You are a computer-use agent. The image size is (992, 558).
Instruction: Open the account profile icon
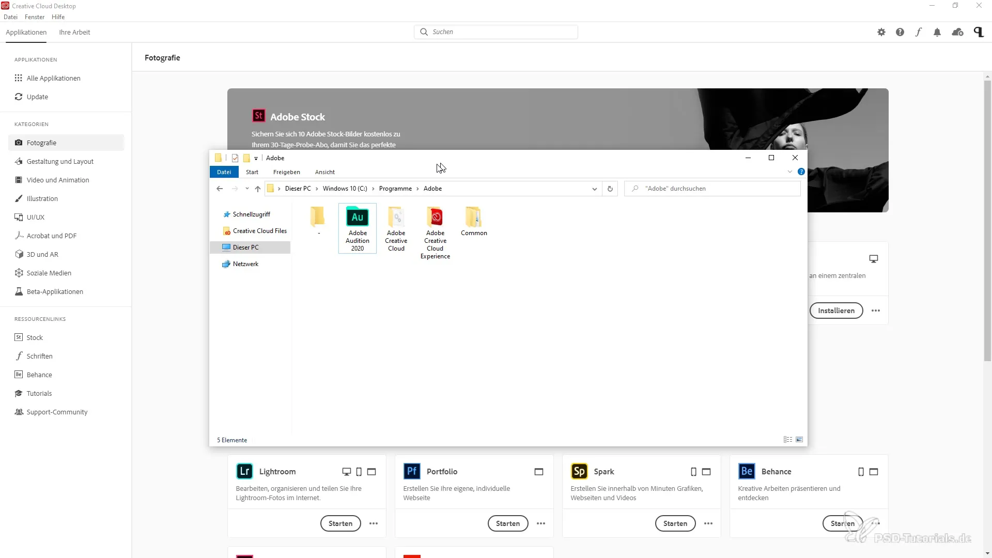[979, 32]
